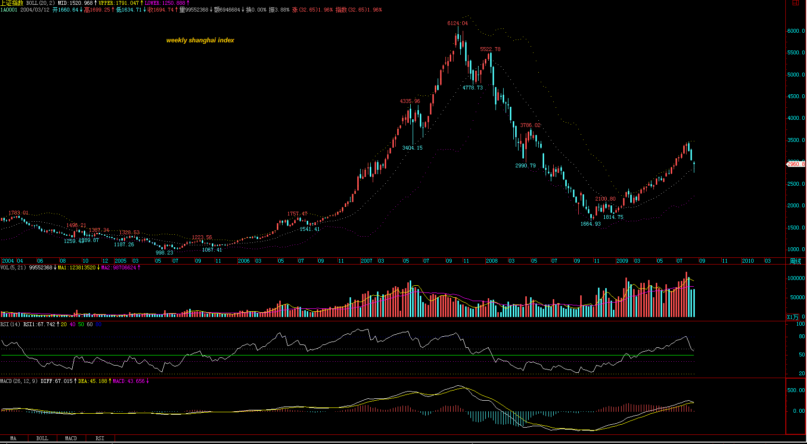
Task: Click the UPPER:1791.047 value
Action: (118, 3)
